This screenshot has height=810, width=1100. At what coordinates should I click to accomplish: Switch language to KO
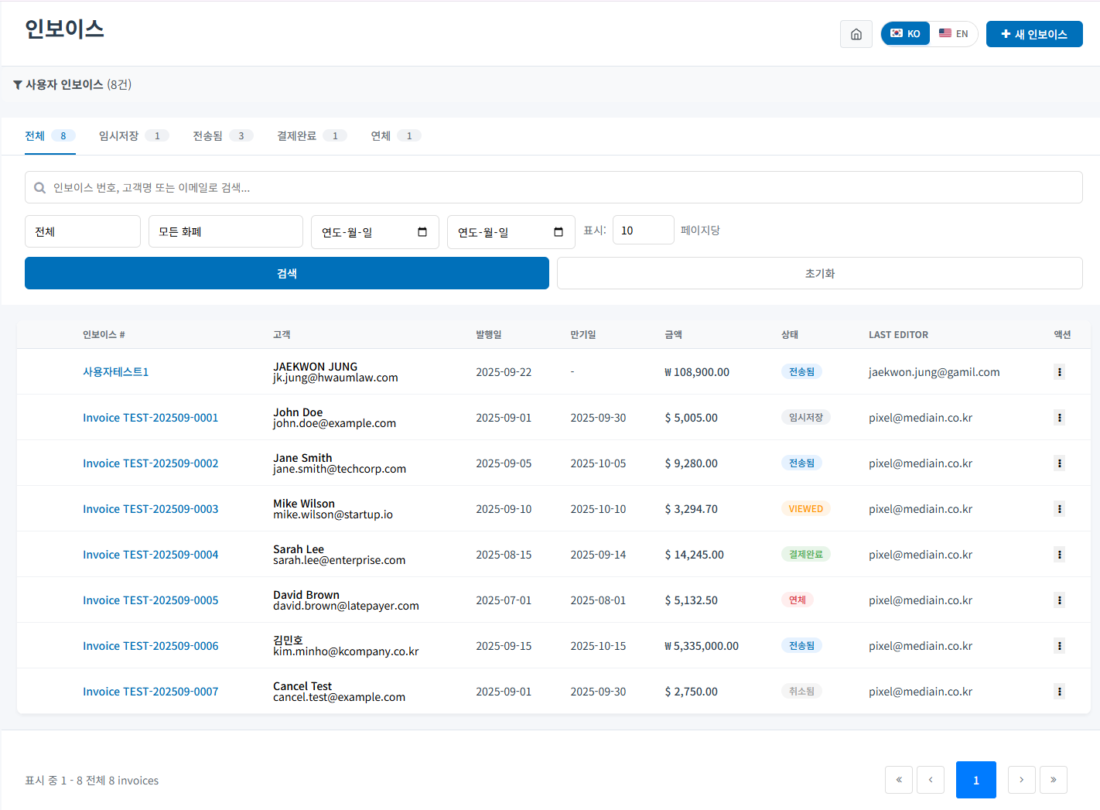(x=906, y=34)
